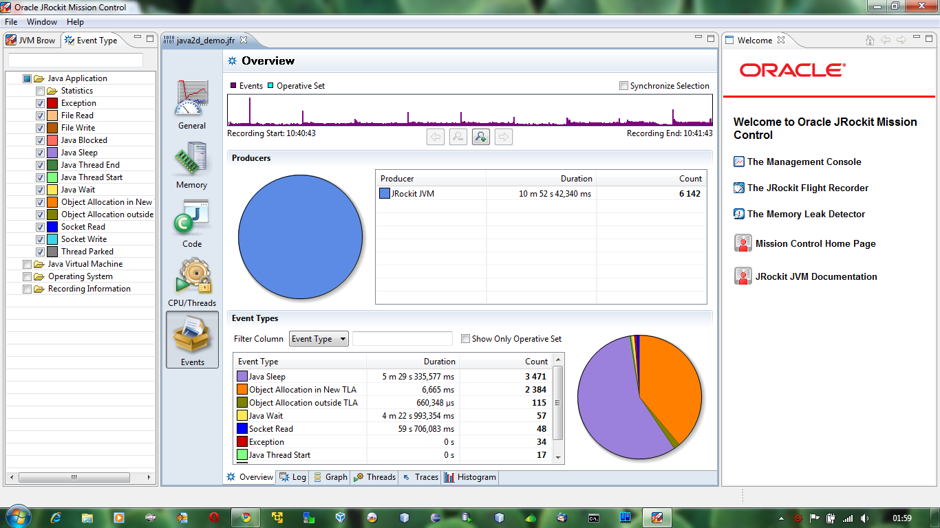The image size is (940, 528).
Task: Click the timeline zoom out magnifier
Action: coord(458,136)
